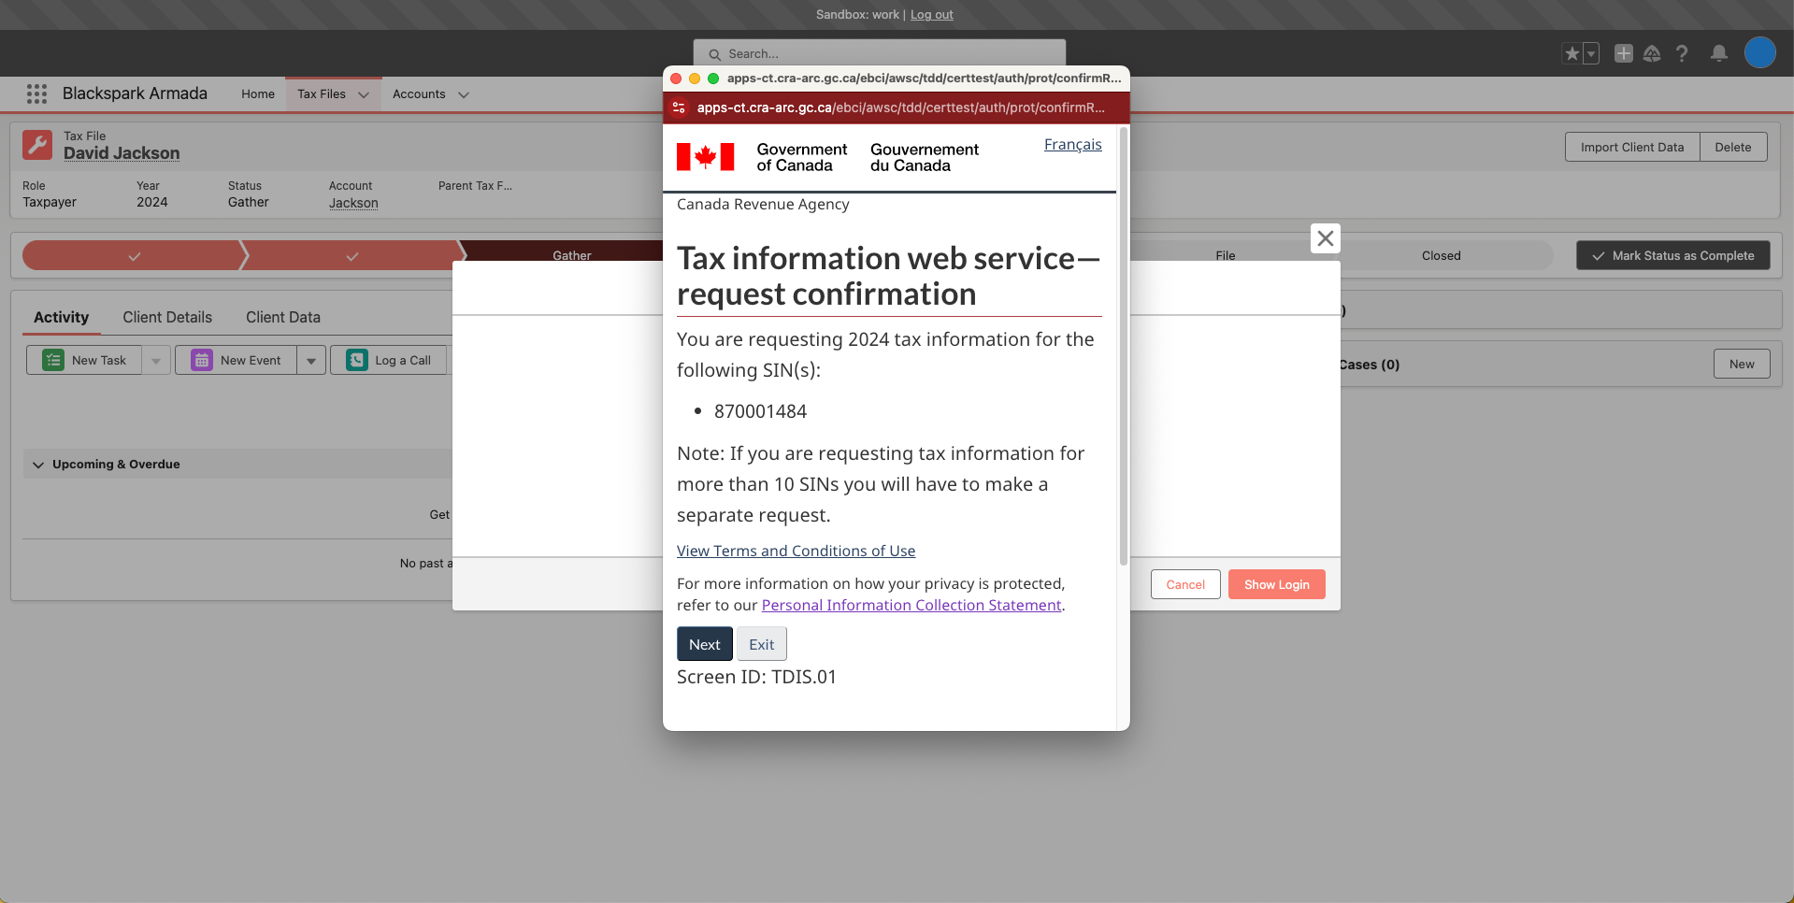Image resolution: width=1794 pixels, height=903 pixels.
Task: Switch to the Activity tab
Action: (x=62, y=317)
